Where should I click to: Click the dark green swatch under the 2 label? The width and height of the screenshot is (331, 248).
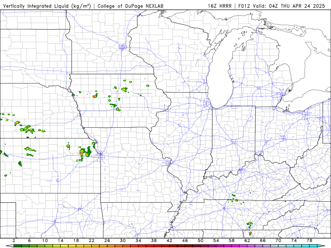(17, 246)
